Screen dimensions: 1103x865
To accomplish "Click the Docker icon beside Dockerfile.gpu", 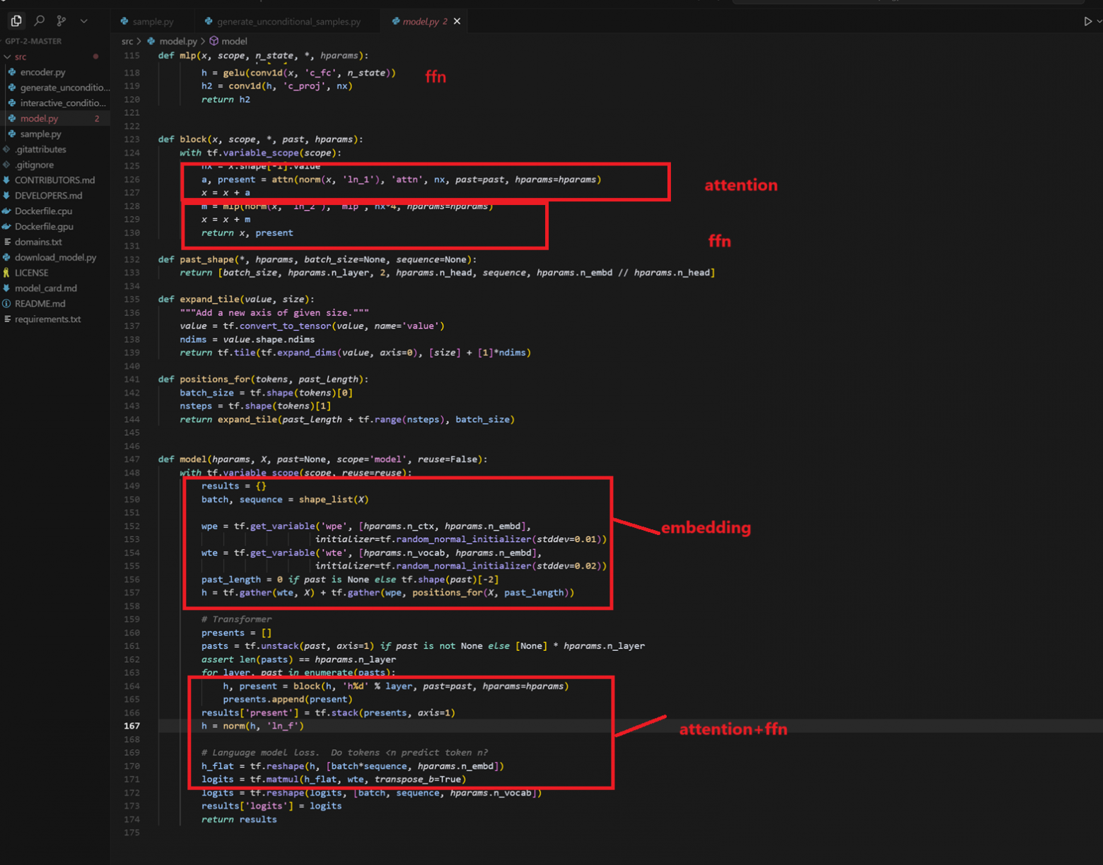I will click(x=7, y=227).
